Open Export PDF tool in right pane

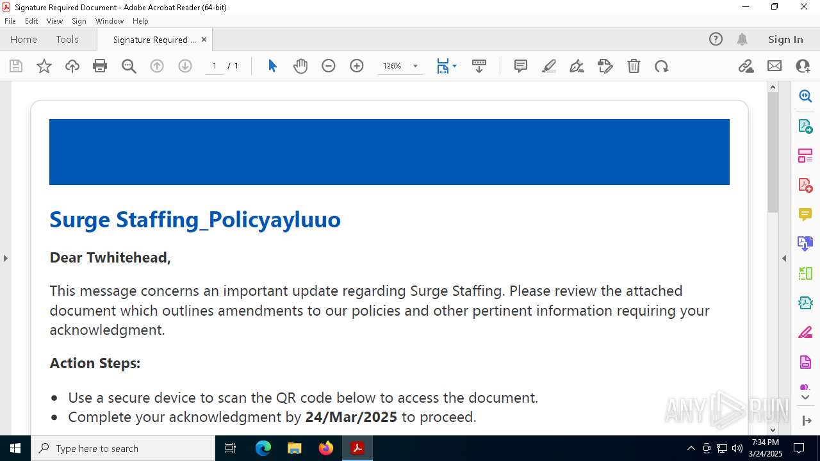(805, 125)
